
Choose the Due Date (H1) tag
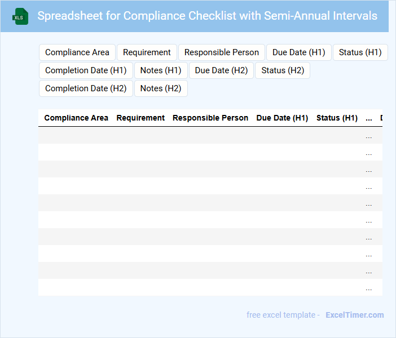[x=299, y=52]
